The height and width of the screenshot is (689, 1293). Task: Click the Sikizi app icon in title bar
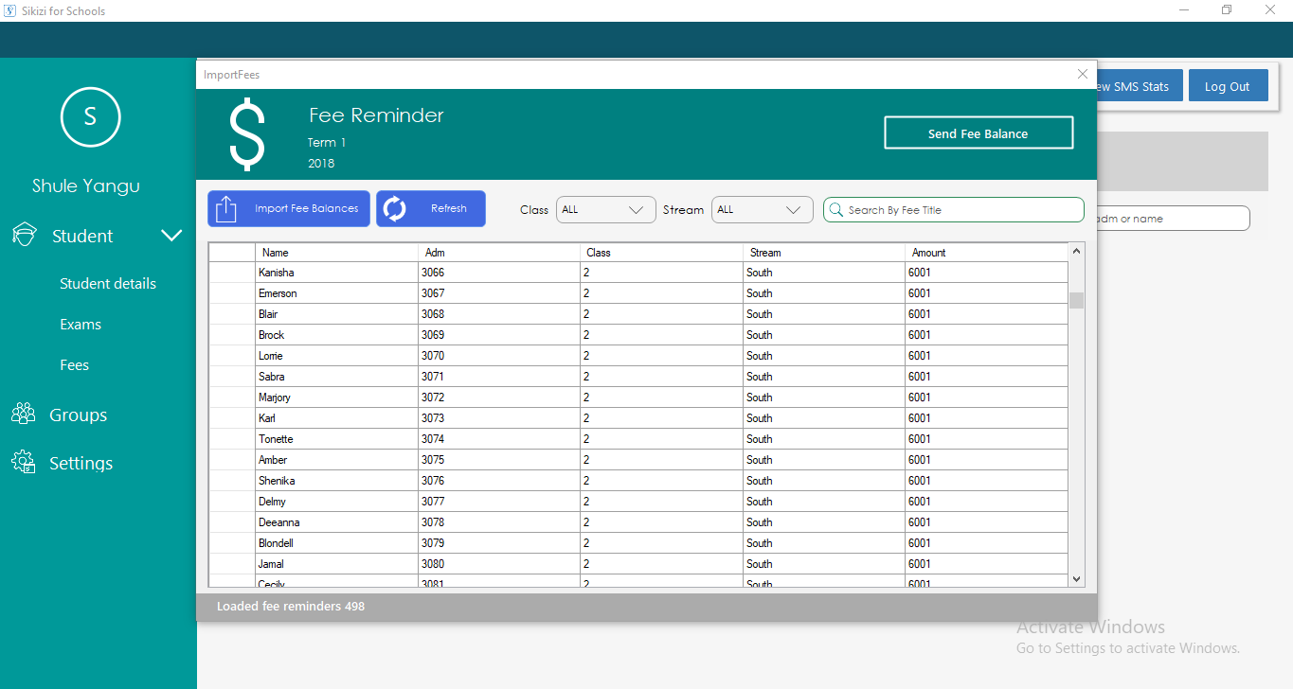pos(9,10)
